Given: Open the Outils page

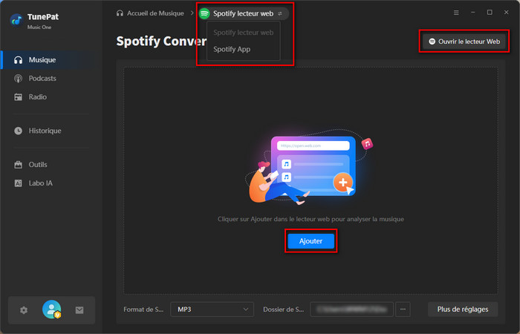Looking at the screenshot, I should 51,165.
